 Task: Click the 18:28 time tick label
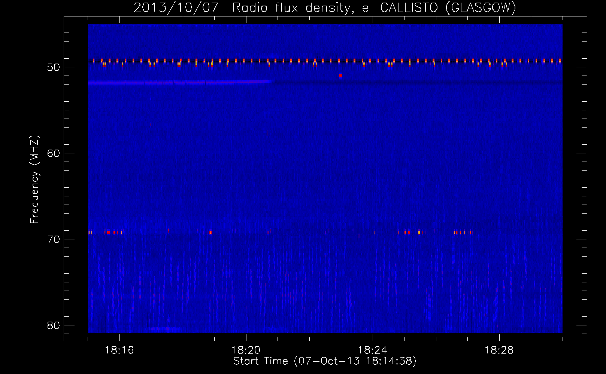[499, 350]
